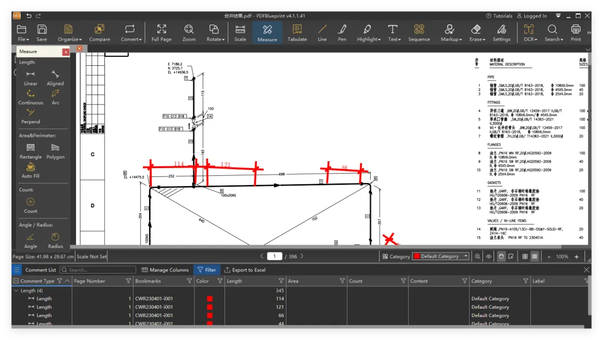
Task: Open the Default Category dropdown
Action: [441, 257]
